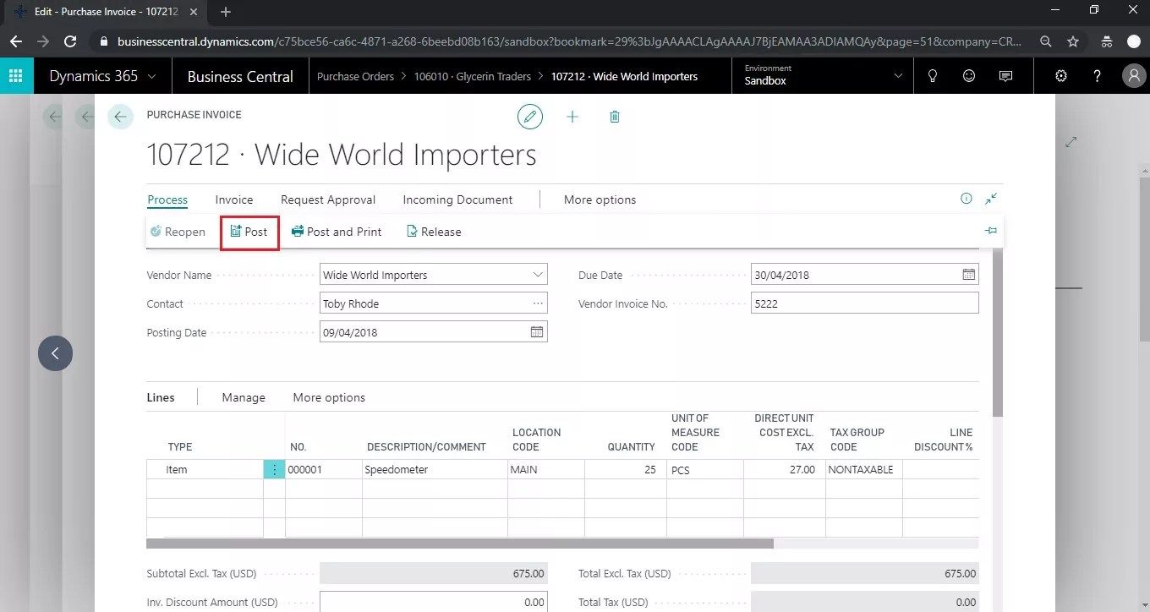The height and width of the screenshot is (612, 1150).
Task: Show the FactBox info pane icon
Action: coord(967,199)
